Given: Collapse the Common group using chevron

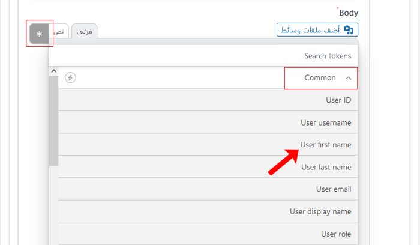Looking at the screenshot, I should [x=349, y=78].
